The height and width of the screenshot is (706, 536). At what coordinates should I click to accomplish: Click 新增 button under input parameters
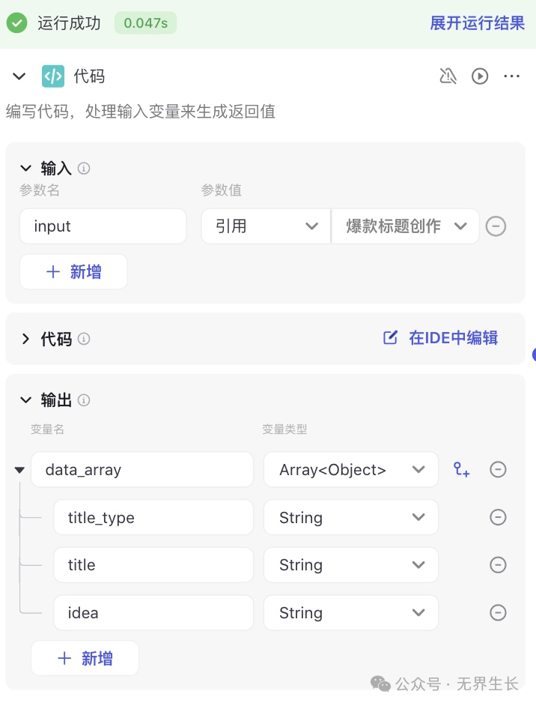(x=73, y=272)
